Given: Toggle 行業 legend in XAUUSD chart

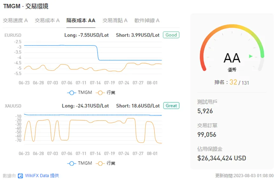Looking at the screenshot, I should click(105, 163).
